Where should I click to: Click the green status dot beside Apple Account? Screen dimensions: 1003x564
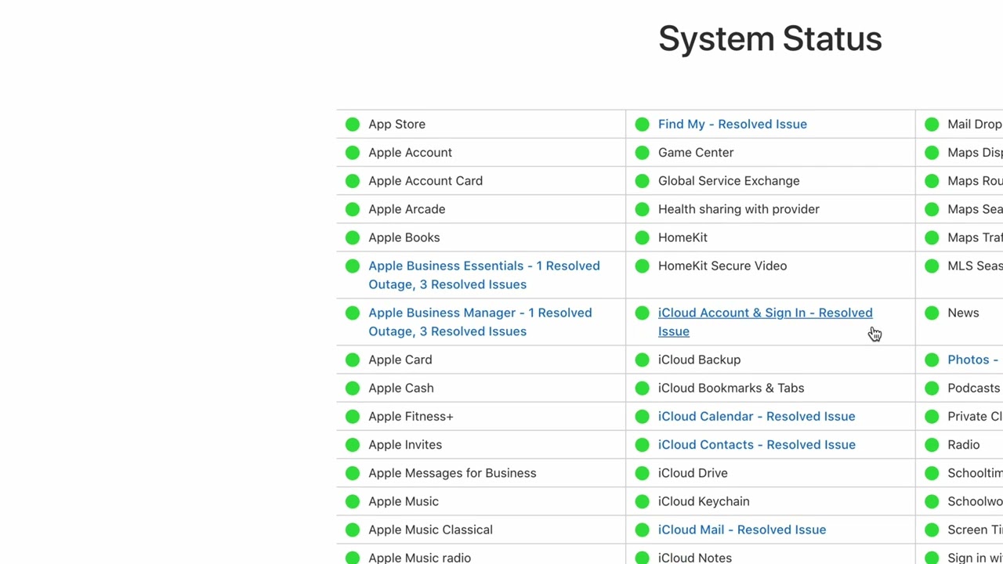point(353,153)
